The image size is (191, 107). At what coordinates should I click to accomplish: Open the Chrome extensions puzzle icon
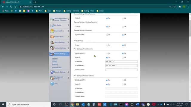click(180, 7)
